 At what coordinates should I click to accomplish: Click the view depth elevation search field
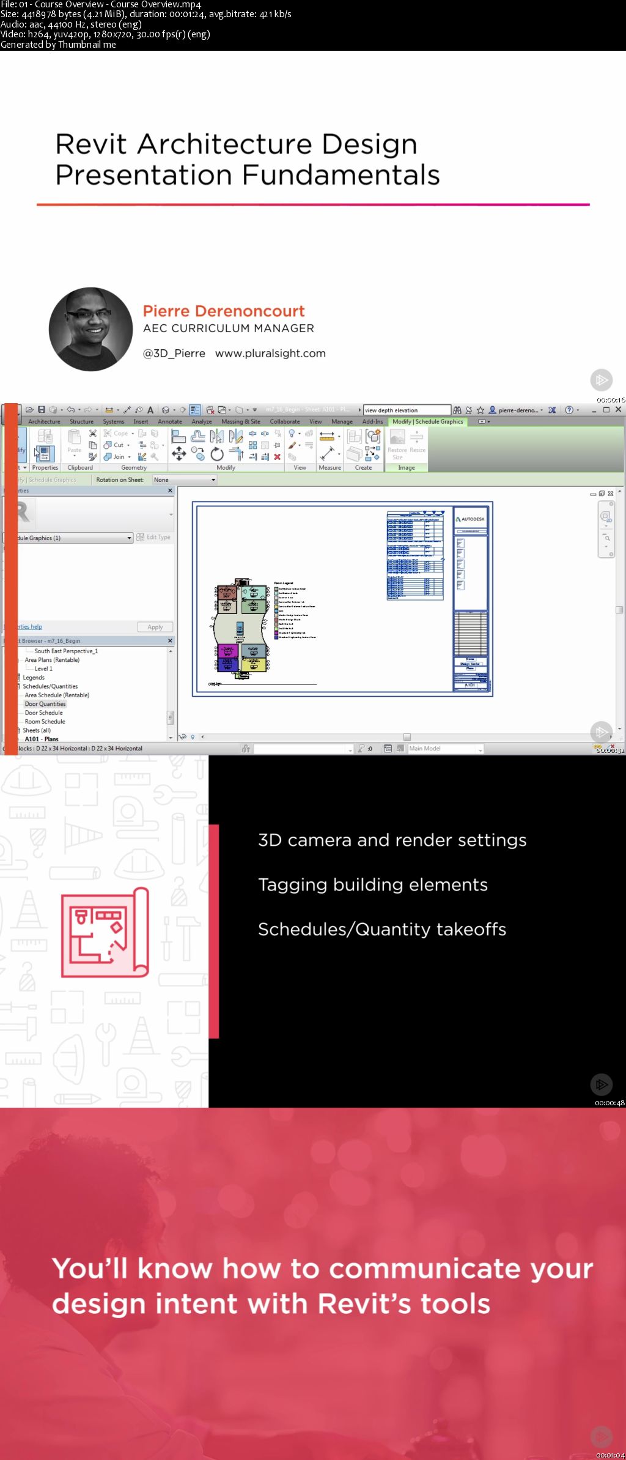pos(407,410)
